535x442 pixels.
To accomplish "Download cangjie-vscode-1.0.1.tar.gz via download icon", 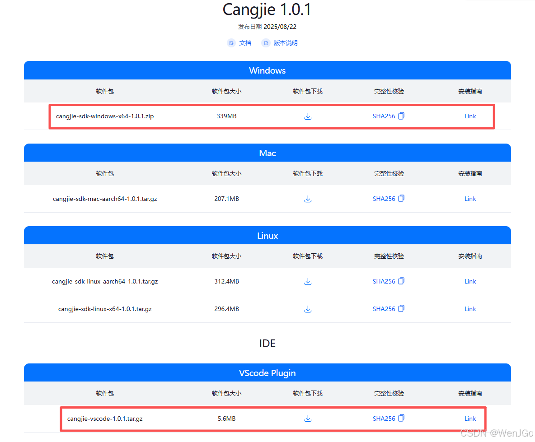I will click(x=308, y=419).
